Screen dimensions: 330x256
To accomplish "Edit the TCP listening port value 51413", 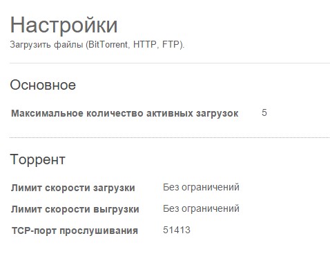I will (177, 230).
